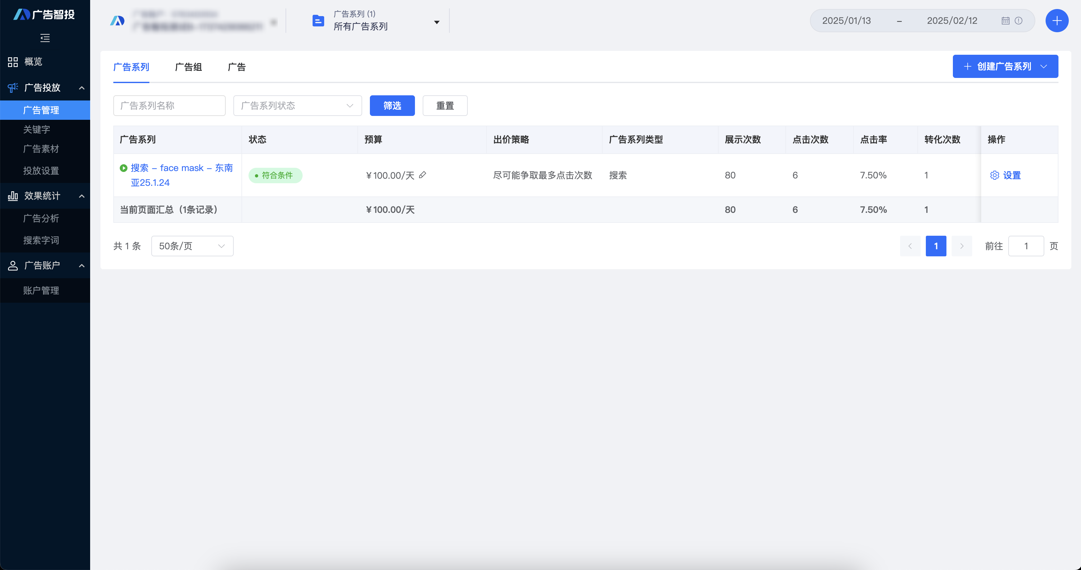This screenshot has height=570, width=1081.
Task: Open the calendar icon in date range
Action: [1005, 21]
